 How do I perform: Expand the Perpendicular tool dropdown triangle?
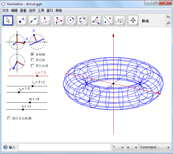49,24
